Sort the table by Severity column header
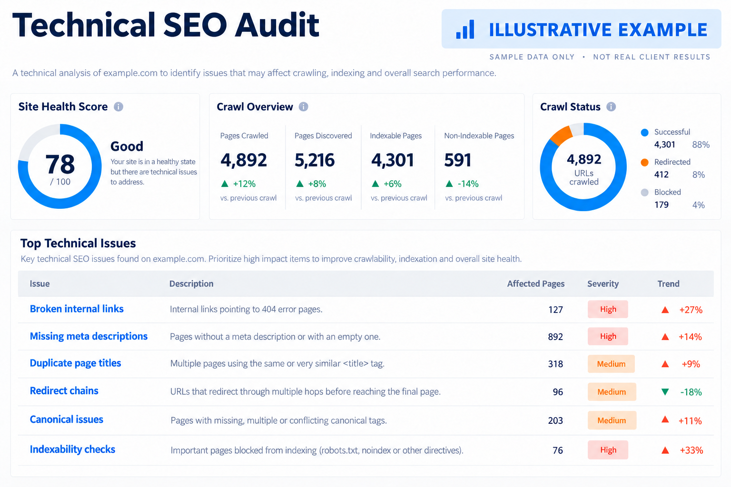Image resolution: width=731 pixels, height=487 pixels. click(x=603, y=284)
